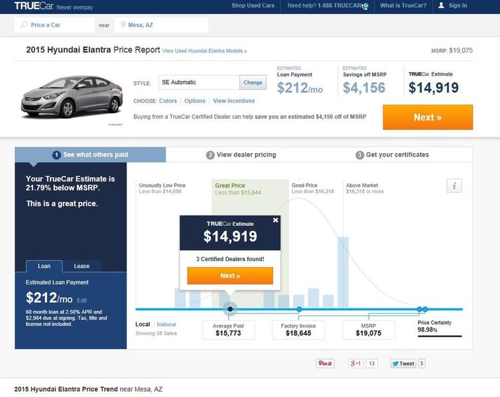The image size is (500, 397).
Task: Click Sign In
Action: coord(458,5)
